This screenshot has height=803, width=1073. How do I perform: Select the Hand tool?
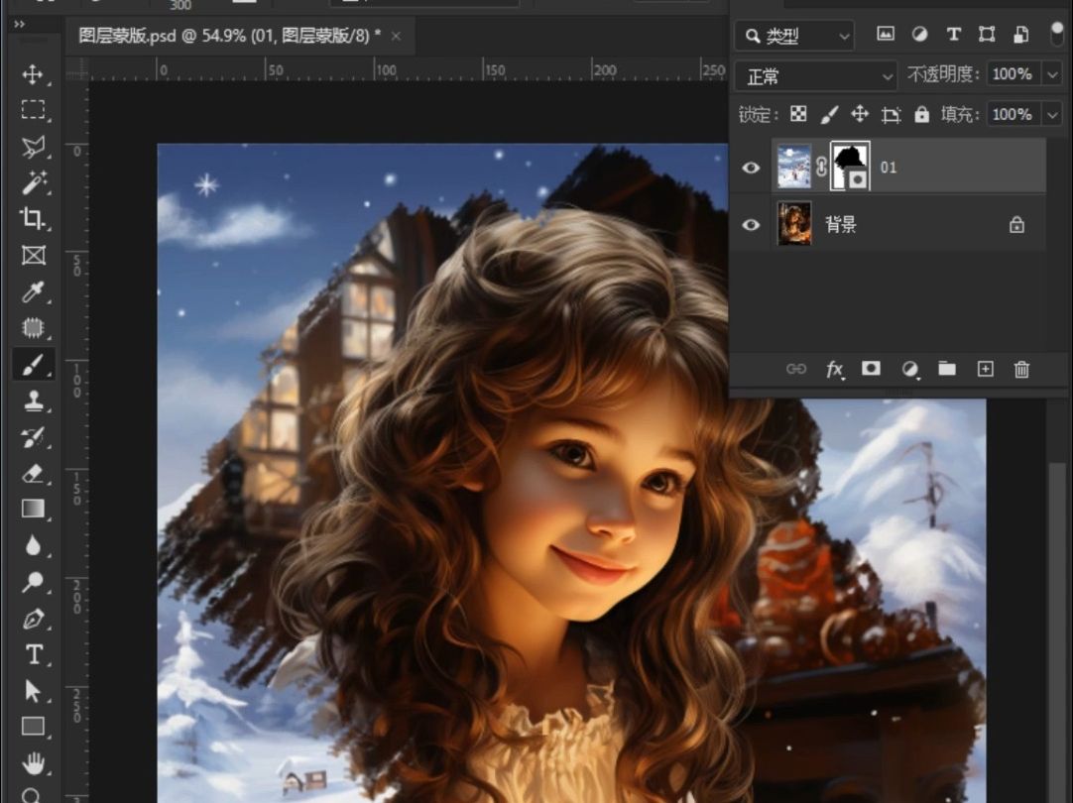tap(32, 762)
